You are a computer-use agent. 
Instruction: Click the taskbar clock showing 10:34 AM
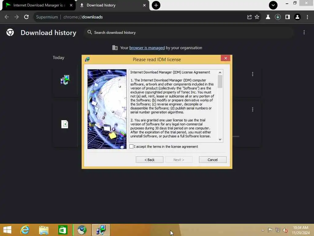click(x=301, y=230)
